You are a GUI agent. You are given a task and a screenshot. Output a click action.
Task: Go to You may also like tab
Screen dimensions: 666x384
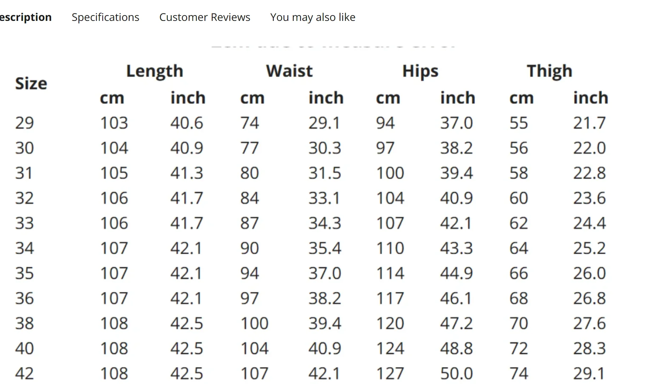click(x=312, y=17)
